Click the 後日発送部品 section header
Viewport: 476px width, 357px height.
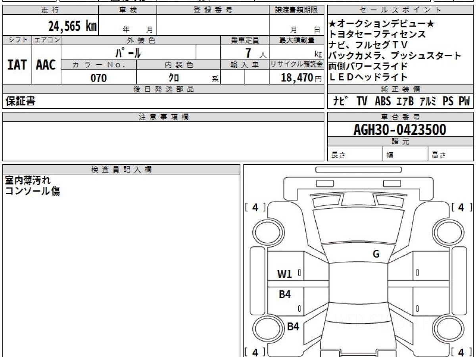tap(163, 89)
